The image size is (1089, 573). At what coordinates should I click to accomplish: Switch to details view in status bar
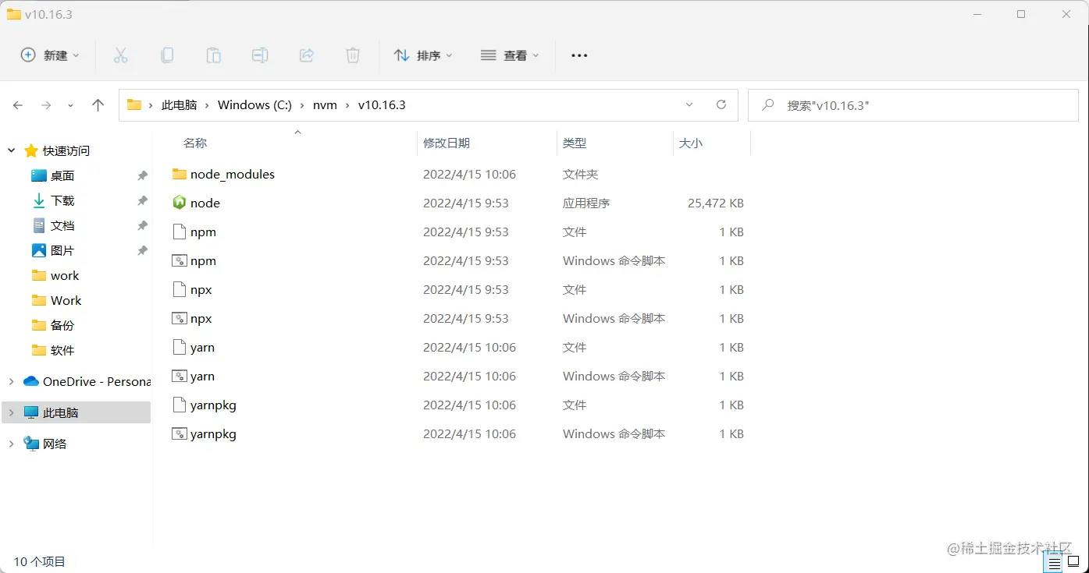click(x=1052, y=561)
